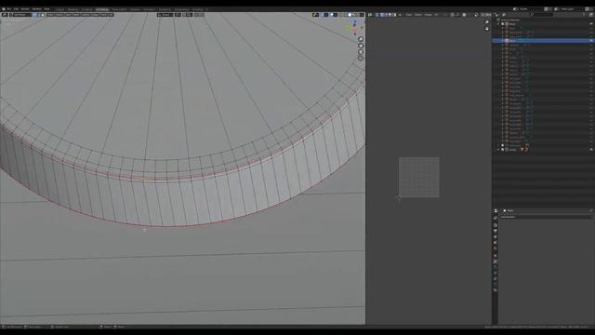Open the Render properties tab
The image size is (595, 335).
[496, 225]
